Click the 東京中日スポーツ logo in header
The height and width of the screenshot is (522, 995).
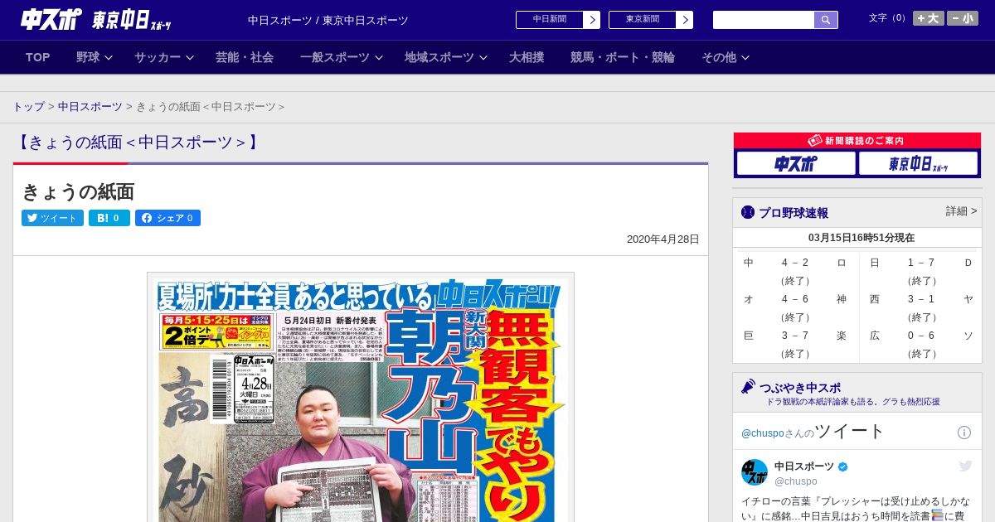[132, 20]
